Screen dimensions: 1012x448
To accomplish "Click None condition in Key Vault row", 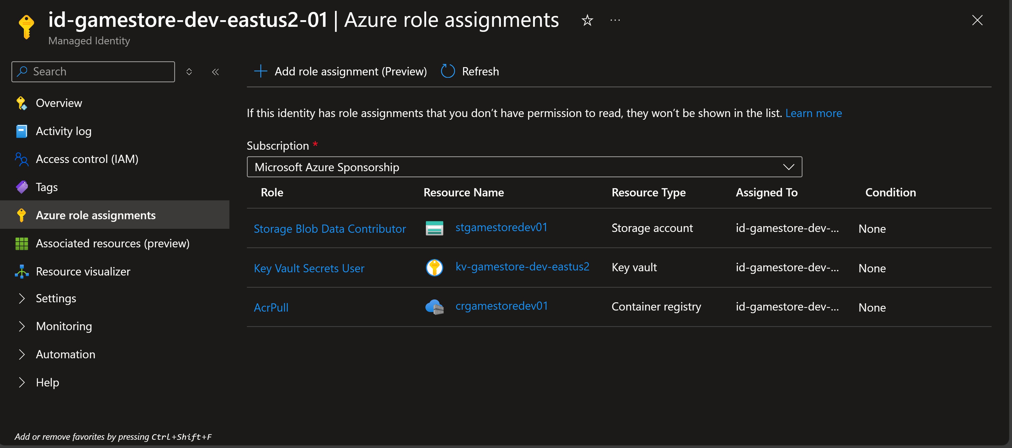I will (x=872, y=268).
